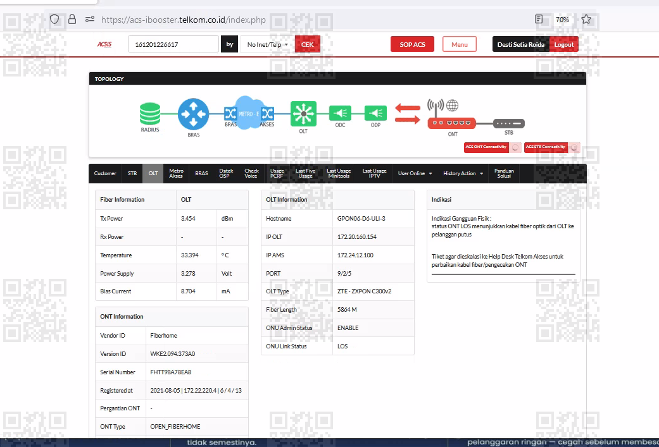Click the wifi antenna icon above ONT
This screenshot has width=659, height=447.
click(436, 108)
